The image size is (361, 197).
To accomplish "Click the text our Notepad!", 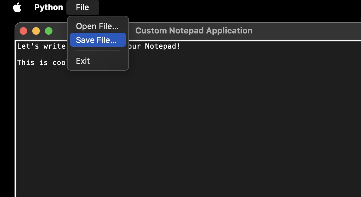I will (x=158, y=46).
